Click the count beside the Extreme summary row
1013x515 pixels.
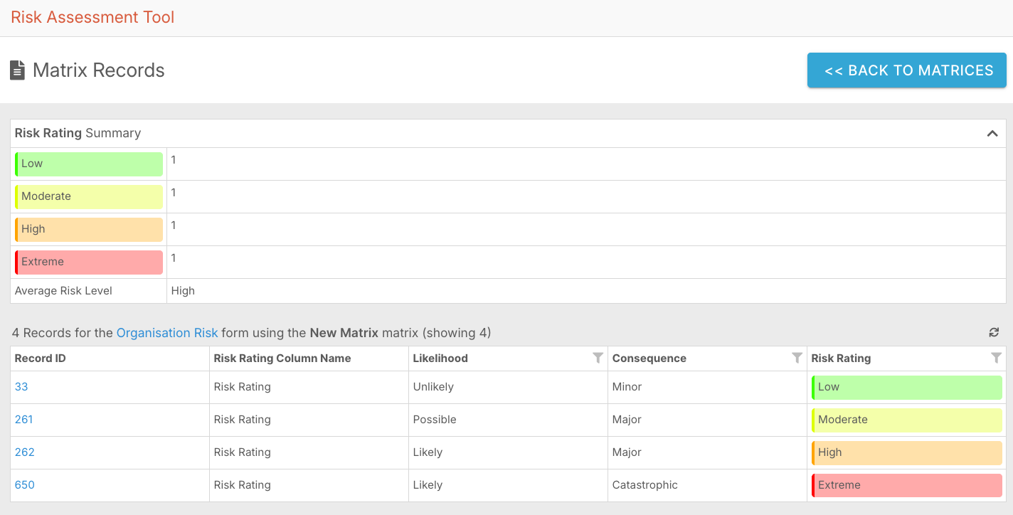click(174, 258)
